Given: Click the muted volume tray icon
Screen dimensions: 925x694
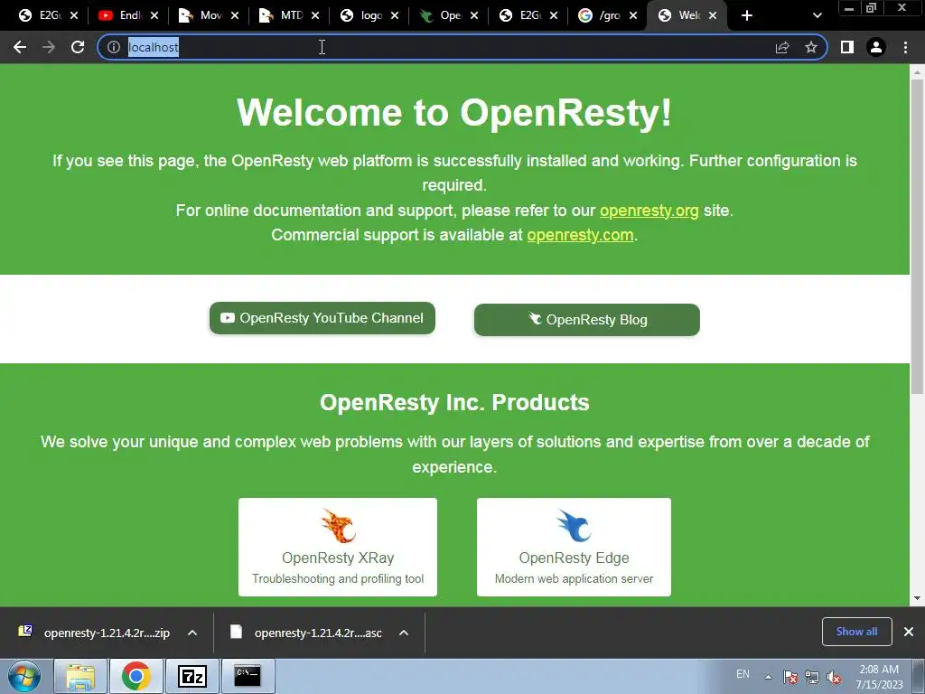Looking at the screenshot, I should coord(834,677).
